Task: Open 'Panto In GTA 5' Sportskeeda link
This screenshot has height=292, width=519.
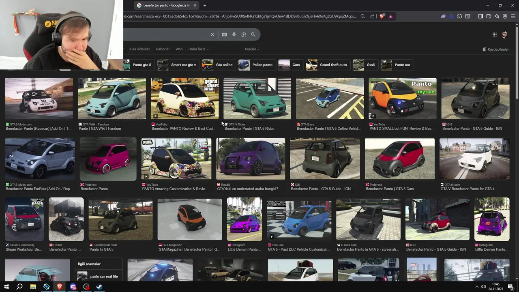Action: [101, 249]
